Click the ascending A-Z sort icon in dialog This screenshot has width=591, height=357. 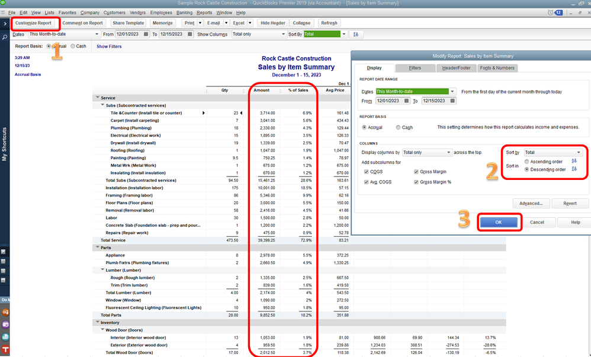574,161
